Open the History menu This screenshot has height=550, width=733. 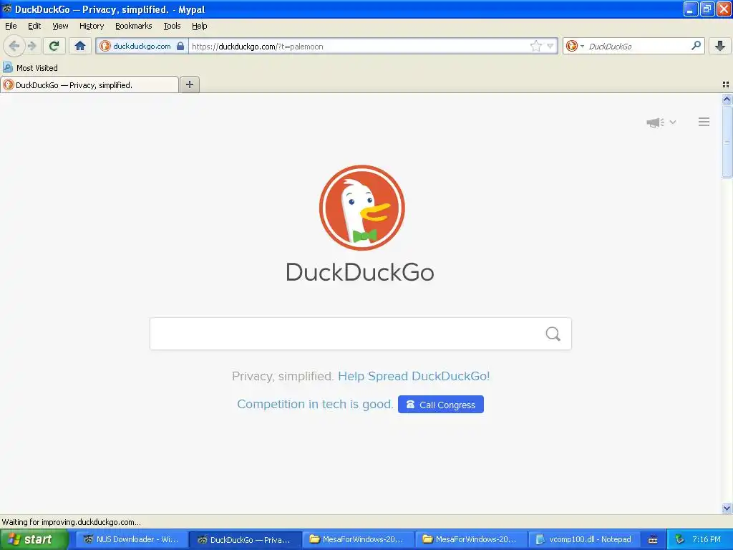pos(92,26)
